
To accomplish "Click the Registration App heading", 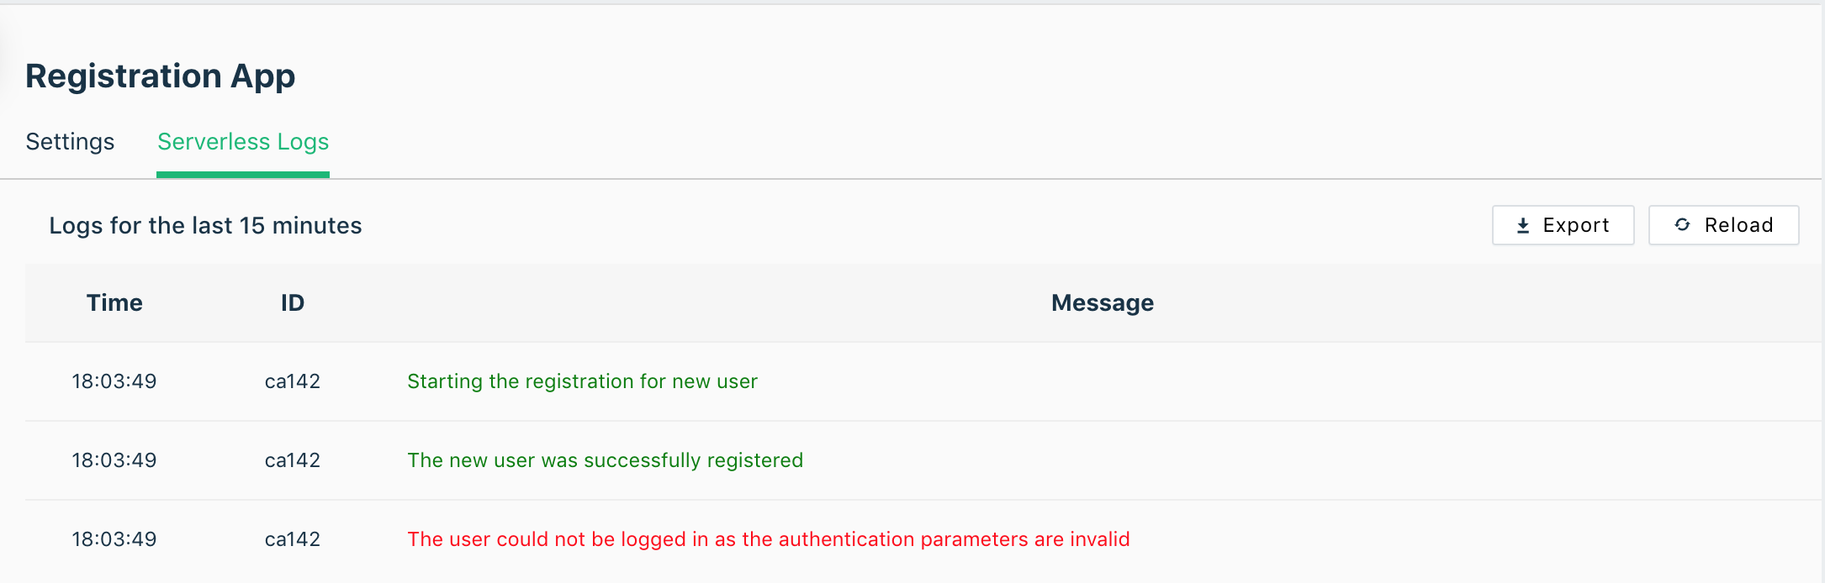I will pos(160,76).
